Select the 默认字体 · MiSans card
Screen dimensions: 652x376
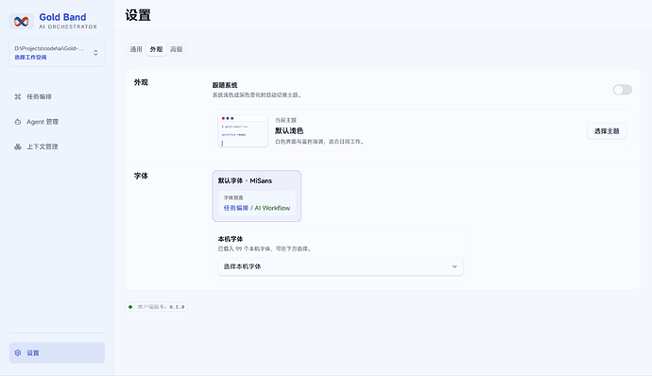pos(257,196)
